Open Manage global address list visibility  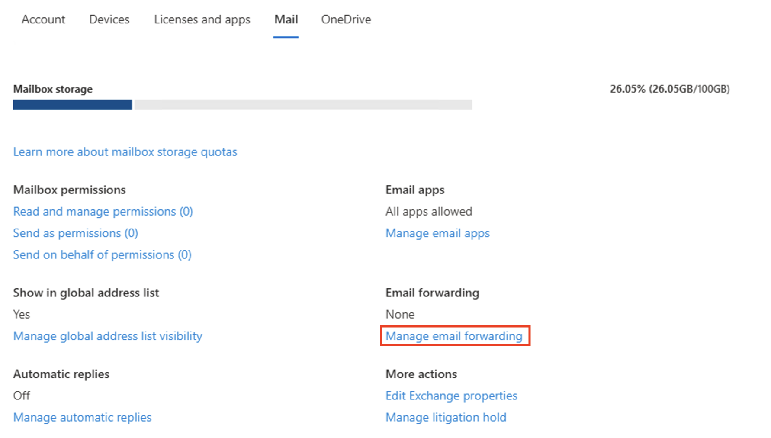pos(108,336)
